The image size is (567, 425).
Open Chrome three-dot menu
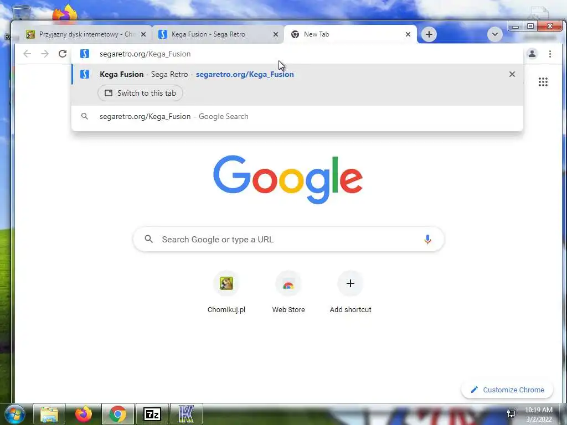pos(550,54)
